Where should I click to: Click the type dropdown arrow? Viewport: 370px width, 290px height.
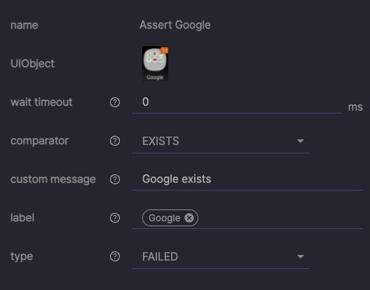(301, 256)
